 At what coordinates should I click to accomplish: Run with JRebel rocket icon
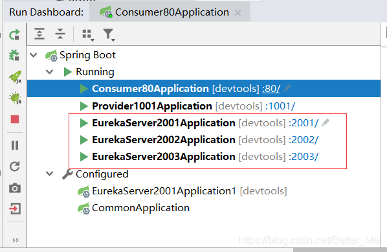pyautogui.click(x=15, y=77)
